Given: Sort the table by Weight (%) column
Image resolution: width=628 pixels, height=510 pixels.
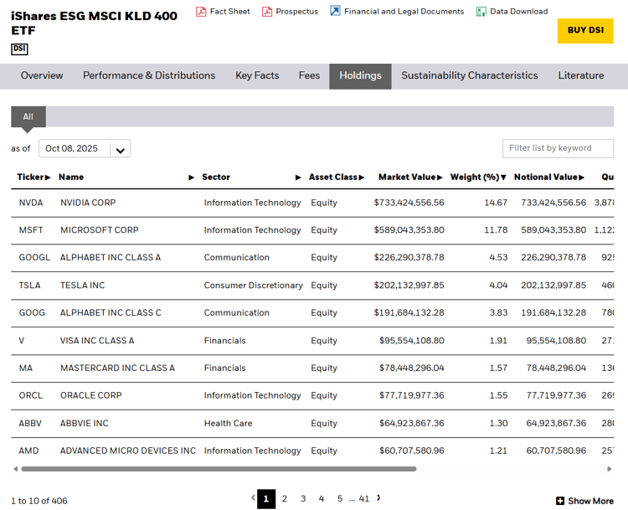Looking at the screenshot, I should pos(478,177).
